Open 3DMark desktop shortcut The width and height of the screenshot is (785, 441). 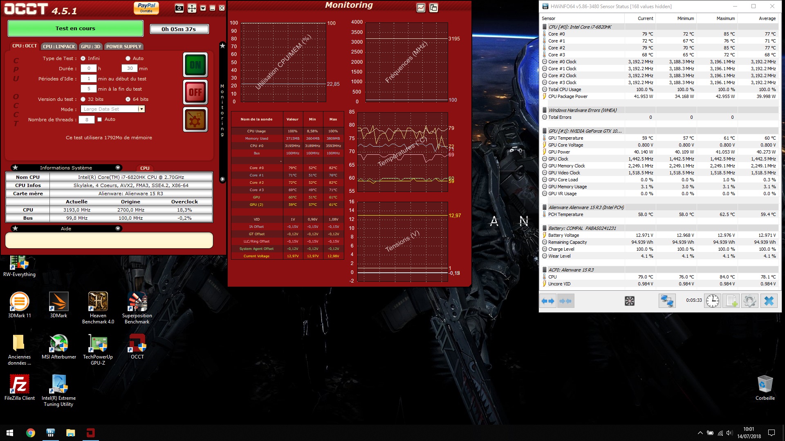[58, 305]
